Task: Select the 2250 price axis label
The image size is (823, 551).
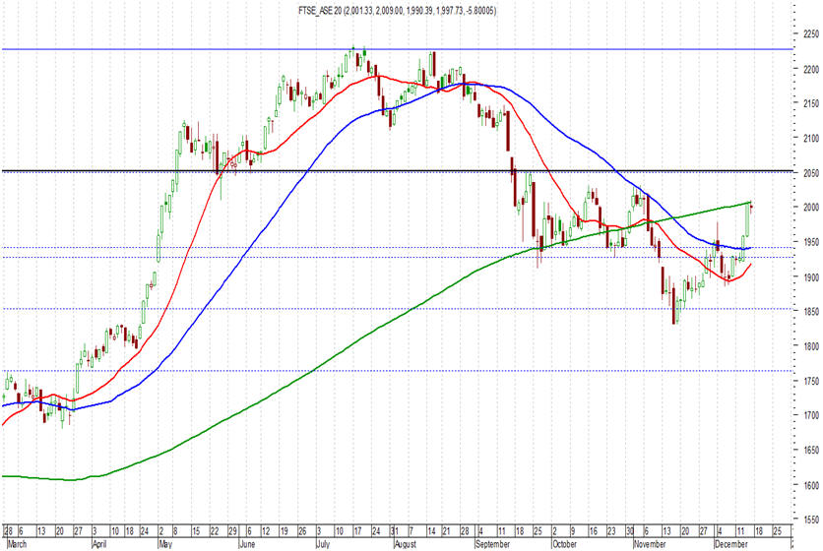Action: [x=810, y=34]
